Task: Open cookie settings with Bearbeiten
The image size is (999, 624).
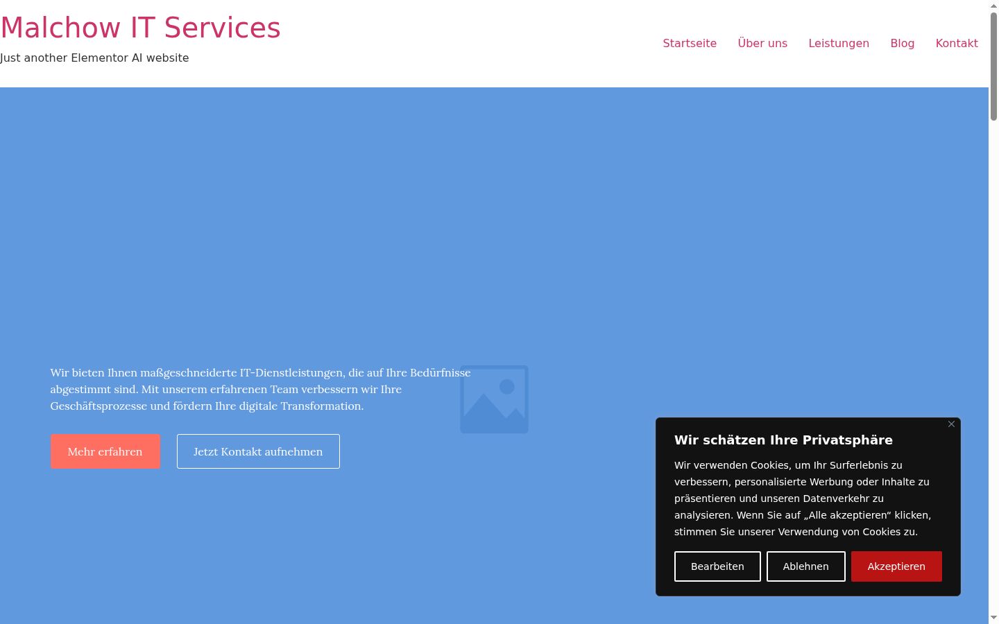Action: pos(717,566)
